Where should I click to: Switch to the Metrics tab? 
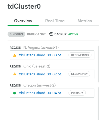coord(85,21)
